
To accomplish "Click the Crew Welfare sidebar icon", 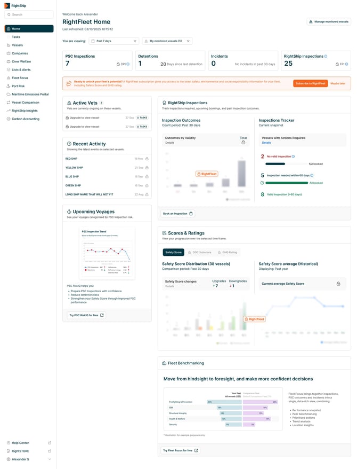I will click(x=8, y=61).
